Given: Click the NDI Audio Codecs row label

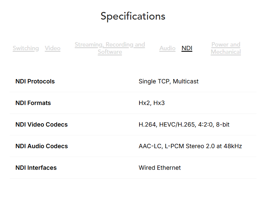Looking at the screenshot, I should point(42,146).
